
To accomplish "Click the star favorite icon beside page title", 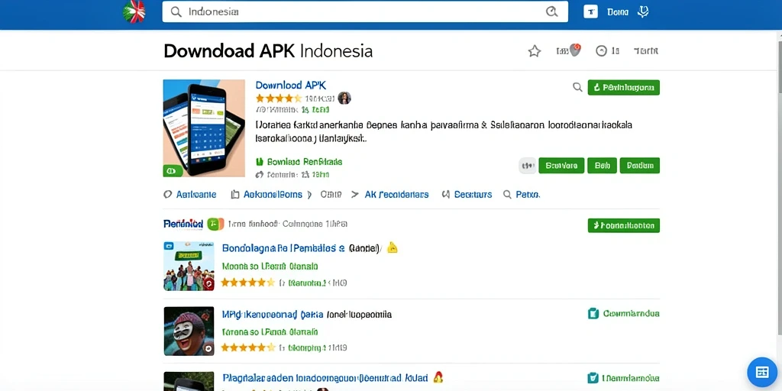I will 535,51.
